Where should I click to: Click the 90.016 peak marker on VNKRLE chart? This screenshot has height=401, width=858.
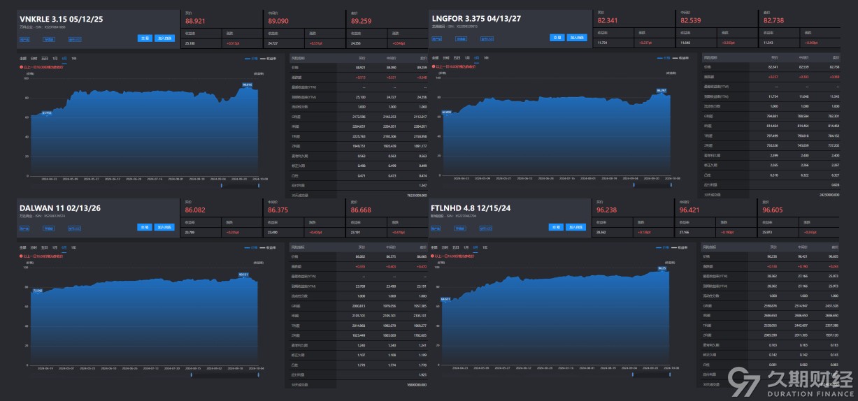coord(247,85)
